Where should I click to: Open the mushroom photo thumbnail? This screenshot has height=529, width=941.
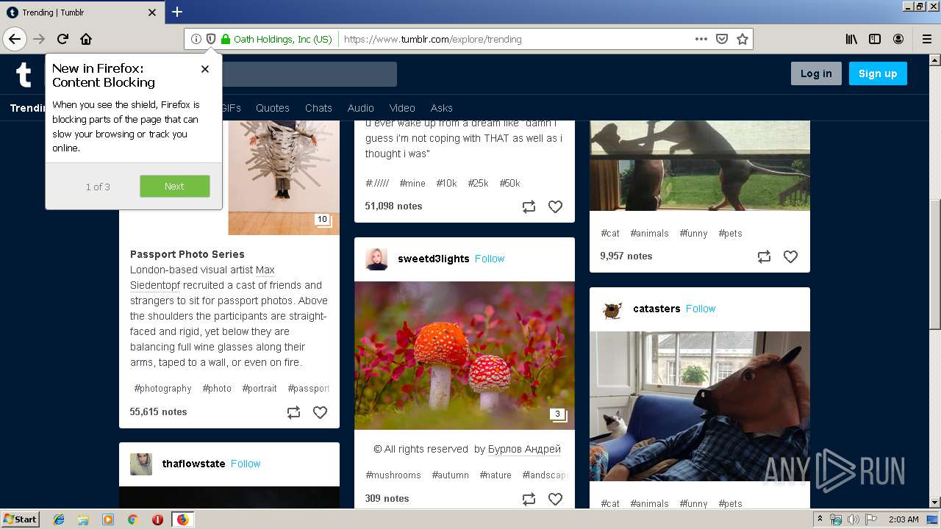[x=465, y=356]
